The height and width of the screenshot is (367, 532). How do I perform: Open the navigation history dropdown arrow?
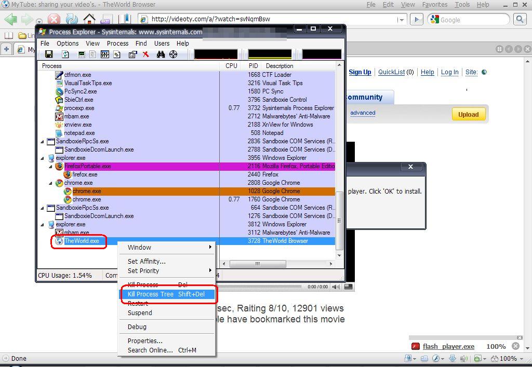coord(39,22)
